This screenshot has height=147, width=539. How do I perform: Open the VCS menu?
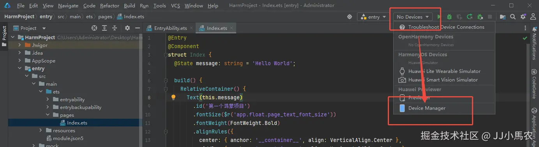[x=175, y=6]
